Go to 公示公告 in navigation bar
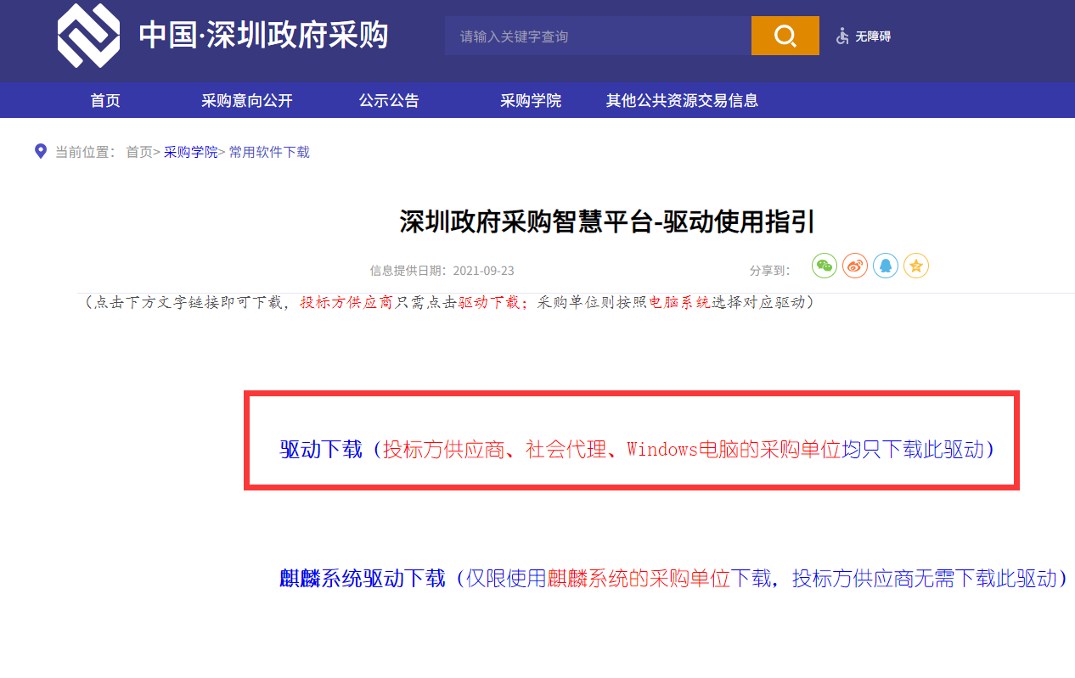Screen dimensions: 1075x678 point(388,100)
